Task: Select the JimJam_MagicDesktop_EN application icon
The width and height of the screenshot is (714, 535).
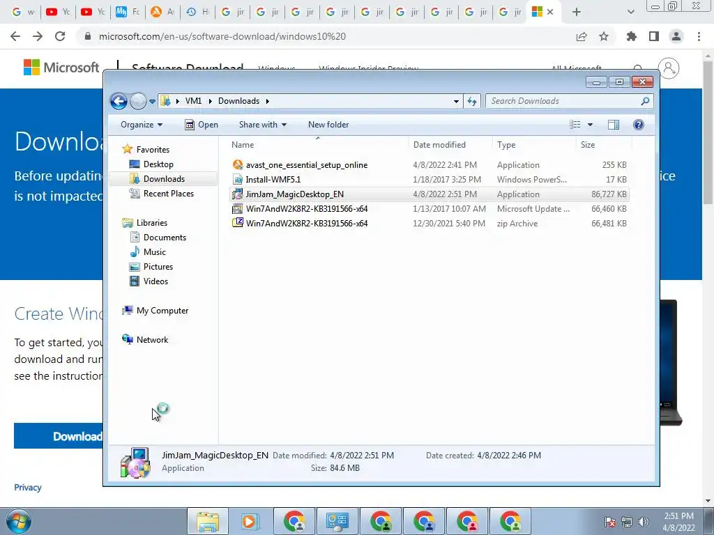Action: pyautogui.click(x=237, y=194)
